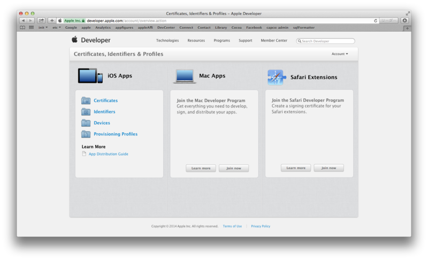
Task: Click the Join the Mac Developer Program heading
Action: pyautogui.click(x=211, y=101)
